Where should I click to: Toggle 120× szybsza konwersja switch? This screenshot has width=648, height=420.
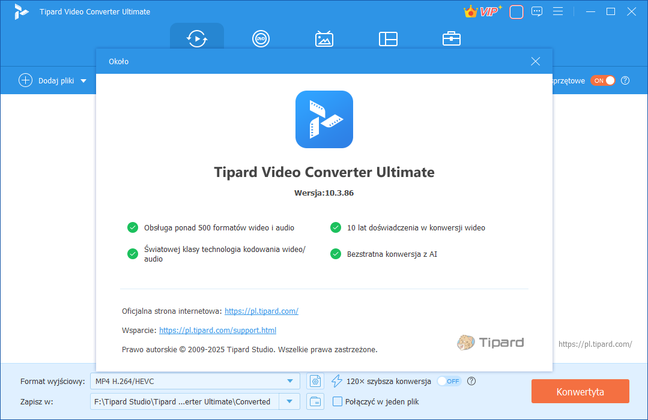pyautogui.click(x=449, y=381)
